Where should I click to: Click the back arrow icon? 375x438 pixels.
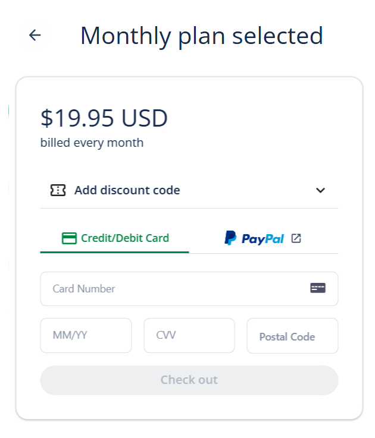[35, 36]
